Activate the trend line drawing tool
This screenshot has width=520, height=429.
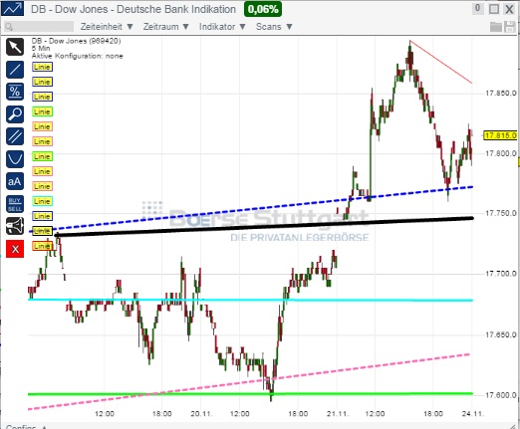(x=15, y=70)
